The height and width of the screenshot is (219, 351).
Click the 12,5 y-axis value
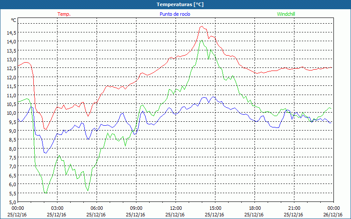click(11, 68)
